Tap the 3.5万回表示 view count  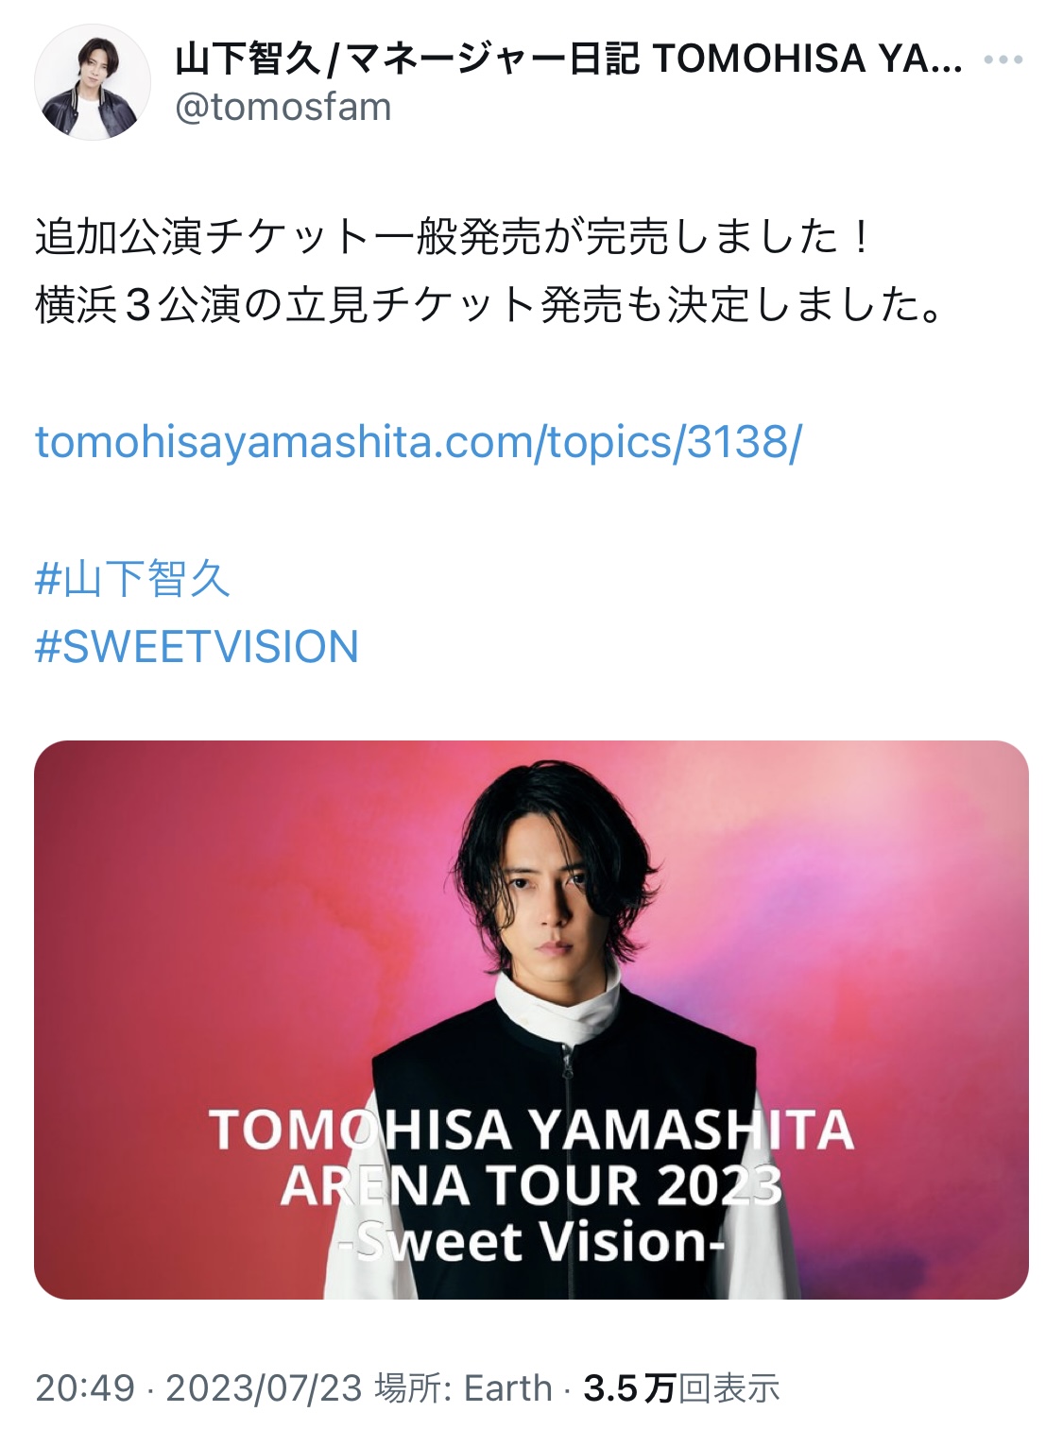tap(681, 1388)
